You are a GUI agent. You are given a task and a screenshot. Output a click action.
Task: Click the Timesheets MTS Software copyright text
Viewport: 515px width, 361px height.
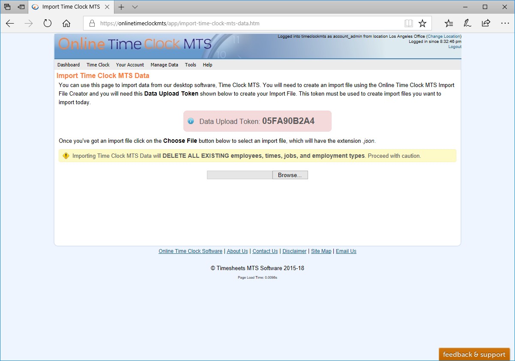(x=257, y=268)
